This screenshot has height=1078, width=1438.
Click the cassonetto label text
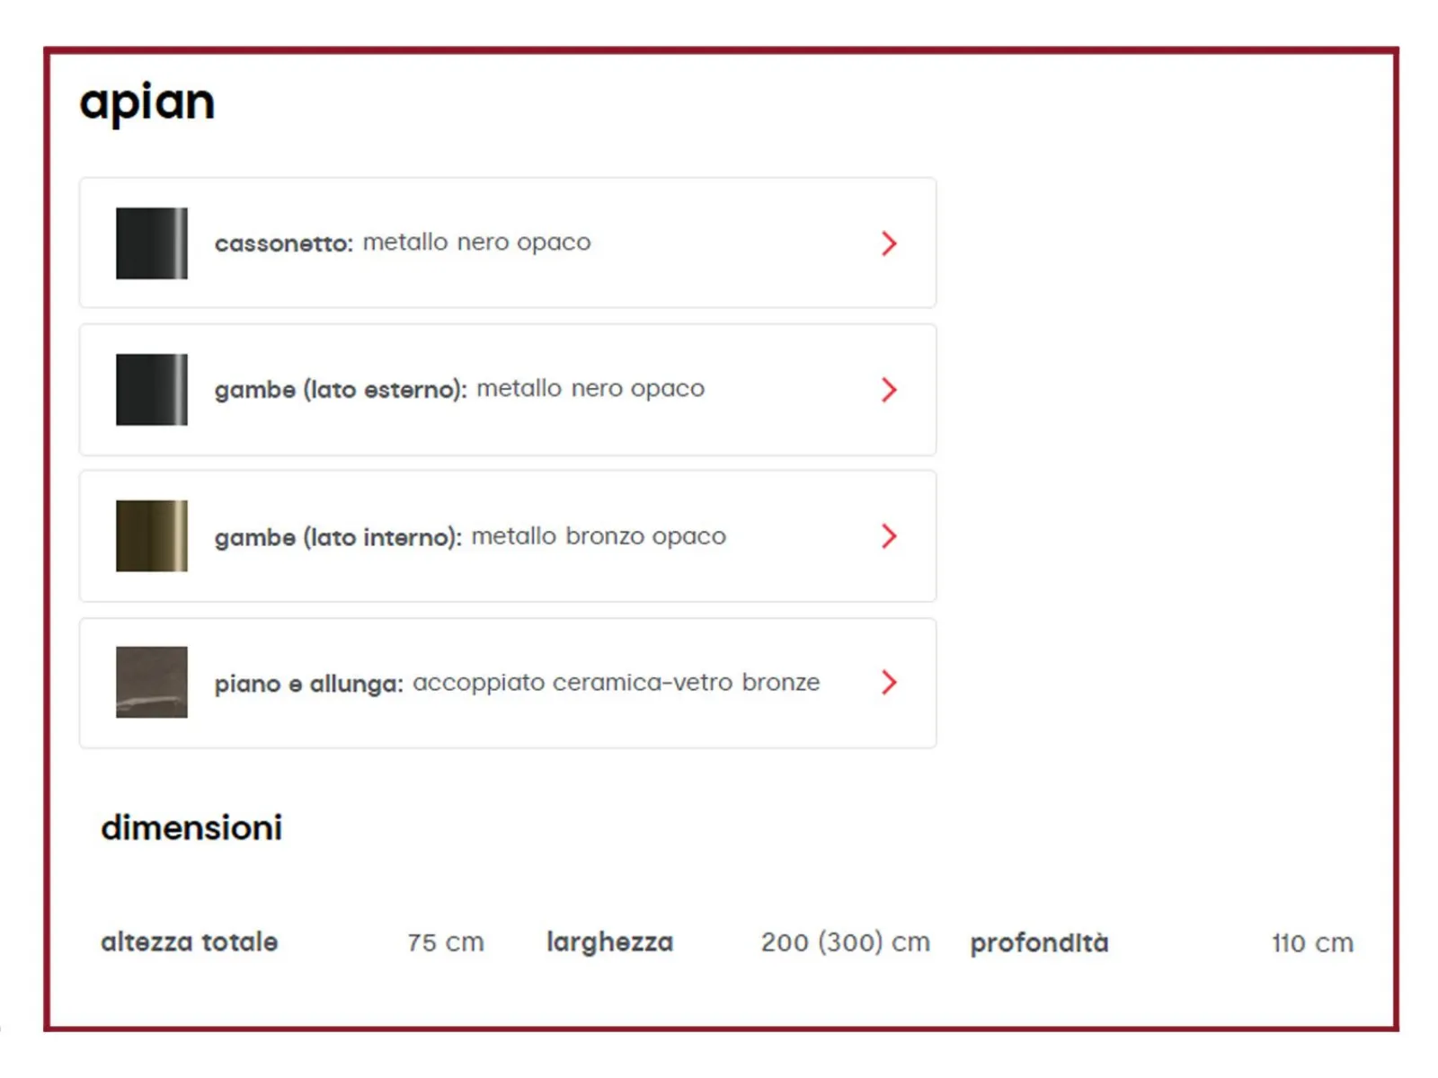[x=284, y=243]
